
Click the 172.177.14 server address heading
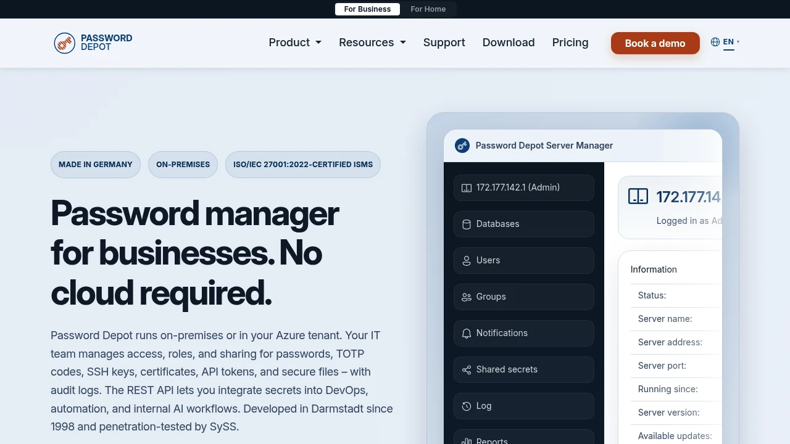689,197
